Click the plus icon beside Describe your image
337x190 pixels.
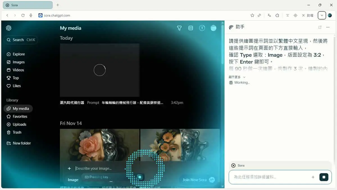(x=69, y=168)
